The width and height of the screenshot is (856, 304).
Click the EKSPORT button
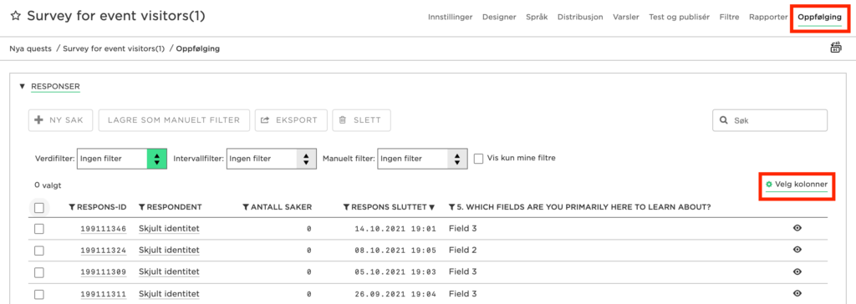click(291, 120)
